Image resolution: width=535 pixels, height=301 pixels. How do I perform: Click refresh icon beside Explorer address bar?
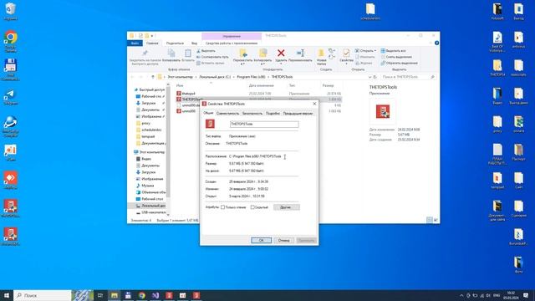375,77
